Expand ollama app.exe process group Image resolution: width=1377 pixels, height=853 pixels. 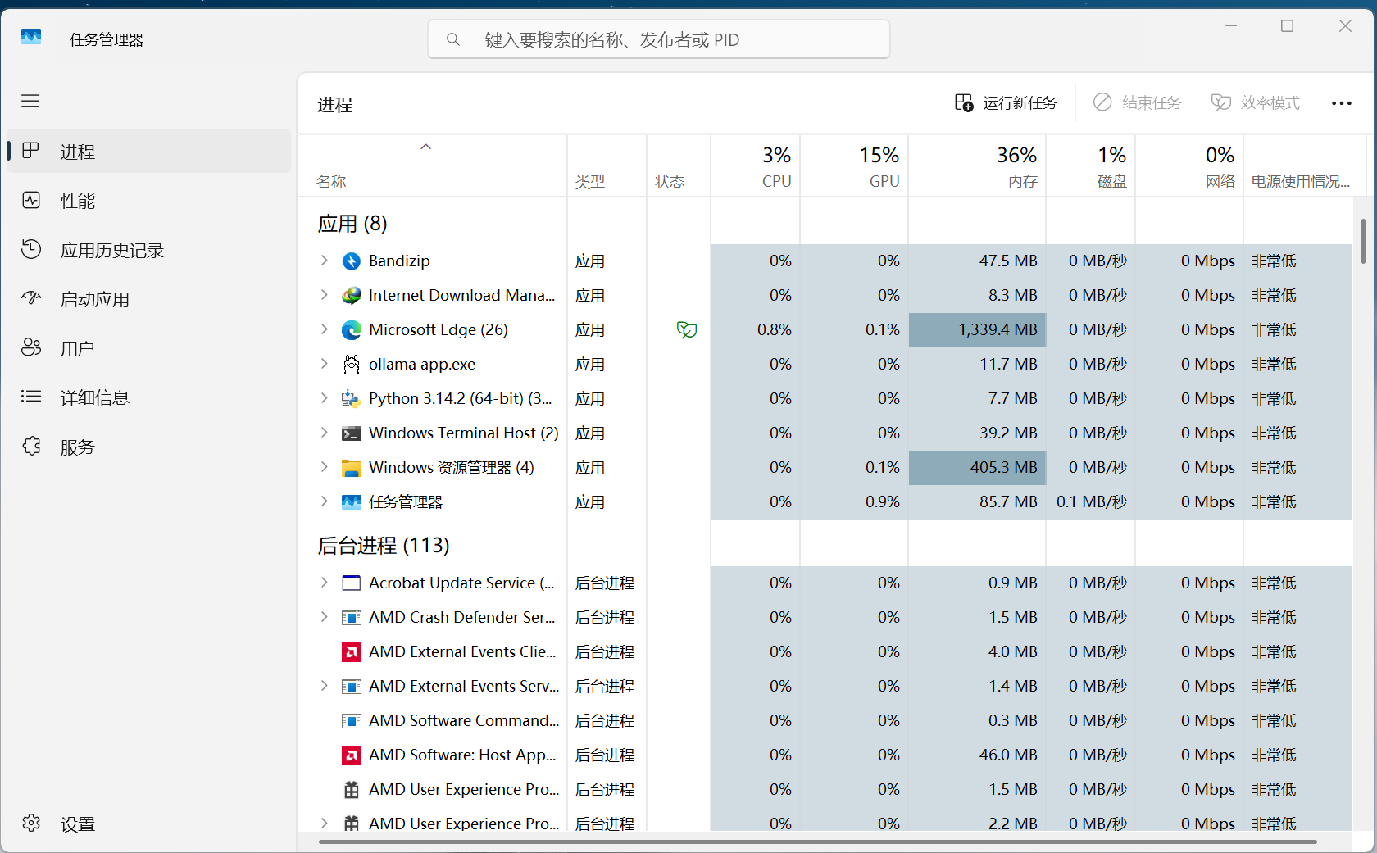(325, 364)
